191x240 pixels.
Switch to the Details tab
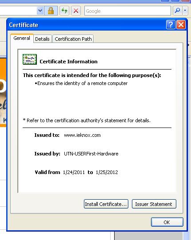pos(42,39)
